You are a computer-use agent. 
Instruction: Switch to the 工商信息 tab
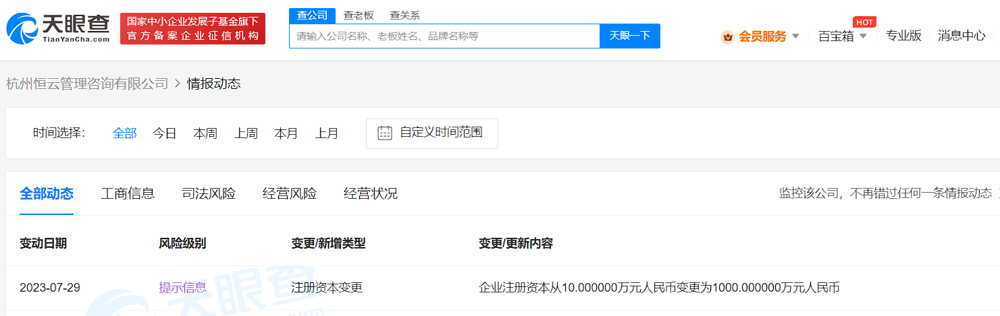128,194
